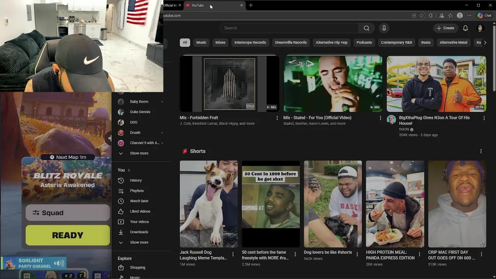Open Channel 5 subscription channel
Image resolution: width=496 pixels, height=279 pixels.
click(145, 143)
